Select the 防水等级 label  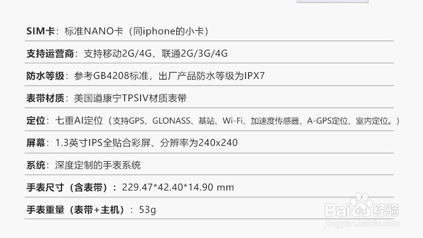point(46,76)
